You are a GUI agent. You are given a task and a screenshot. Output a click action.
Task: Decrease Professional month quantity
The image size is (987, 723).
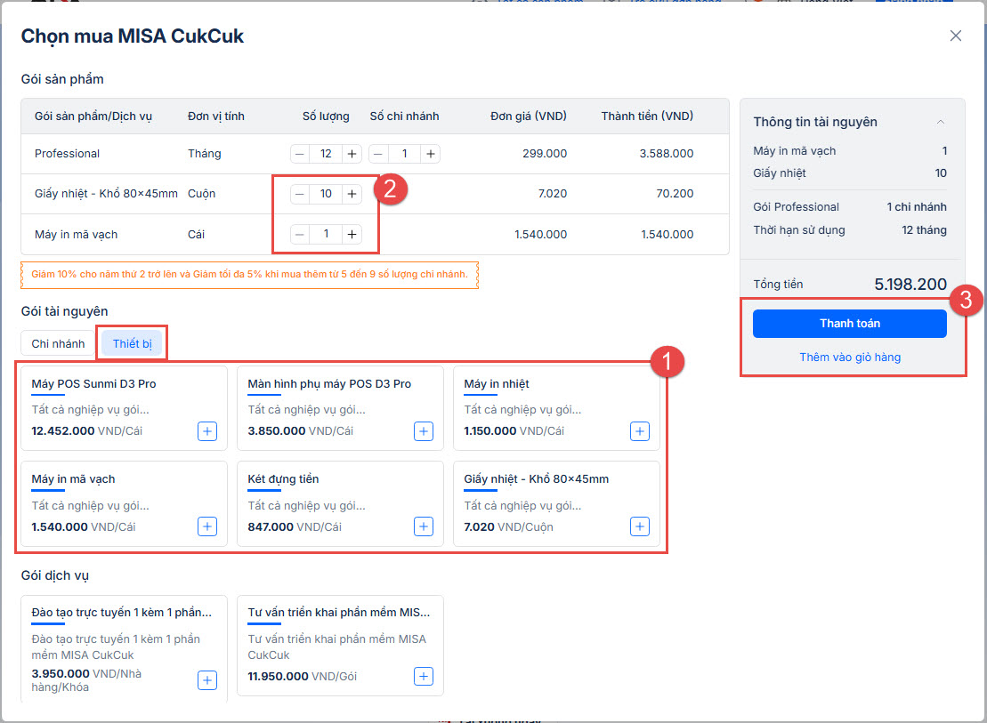tap(300, 154)
